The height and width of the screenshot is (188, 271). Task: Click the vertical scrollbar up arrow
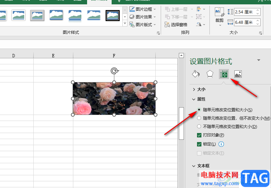181,56
